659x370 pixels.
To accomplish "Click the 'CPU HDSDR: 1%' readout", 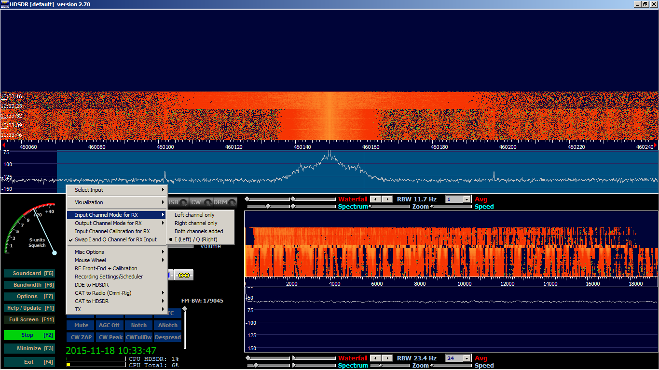I will 153,359.
